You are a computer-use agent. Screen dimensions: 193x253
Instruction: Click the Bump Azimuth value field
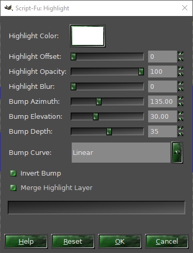coord(163,102)
